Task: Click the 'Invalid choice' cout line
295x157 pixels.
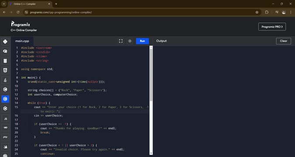Action: point(82,150)
